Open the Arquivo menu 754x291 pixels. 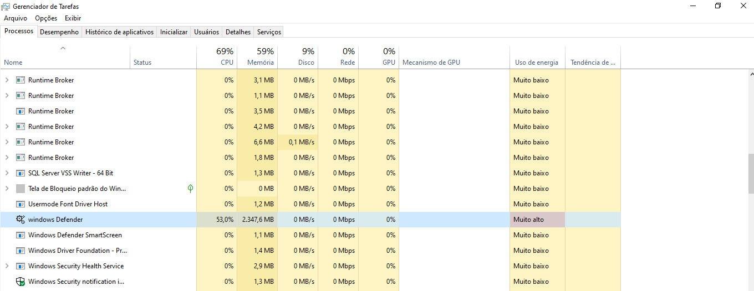point(16,18)
